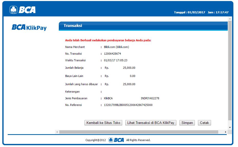Save the receipt with the Simpan button
The height and width of the screenshot is (147, 238).
pyautogui.click(x=187, y=123)
